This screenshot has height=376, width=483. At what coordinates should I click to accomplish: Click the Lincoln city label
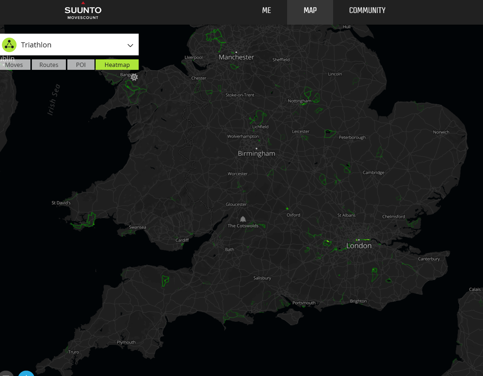(335, 74)
